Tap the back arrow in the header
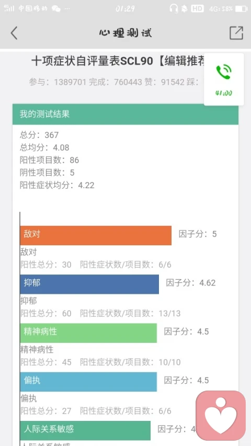The width and height of the screenshot is (251, 446). point(14,33)
